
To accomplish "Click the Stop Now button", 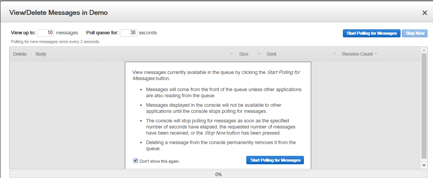I will pyautogui.click(x=415, y=33).
